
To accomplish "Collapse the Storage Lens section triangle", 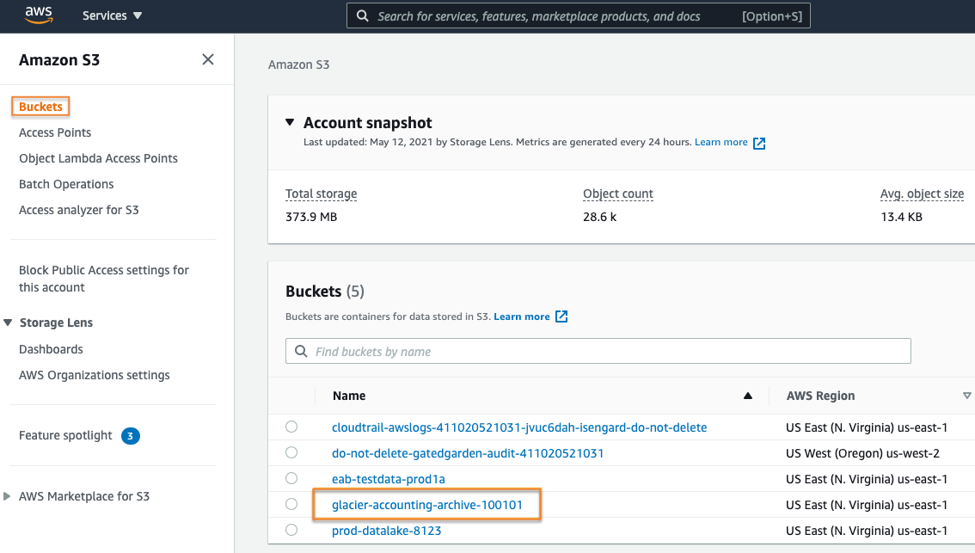I will click(x=8, y=323).
